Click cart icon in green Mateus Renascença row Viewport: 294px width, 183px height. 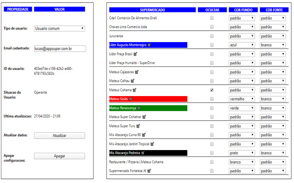(x=139, y=108)
